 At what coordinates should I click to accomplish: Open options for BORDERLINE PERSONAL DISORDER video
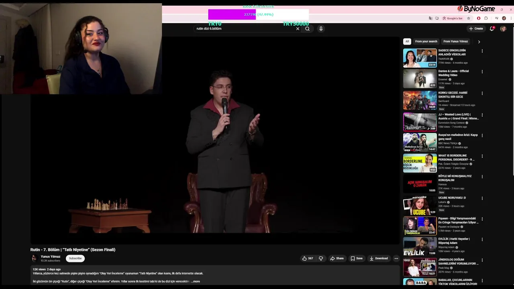pyautogui.click(x=482, y=157)
